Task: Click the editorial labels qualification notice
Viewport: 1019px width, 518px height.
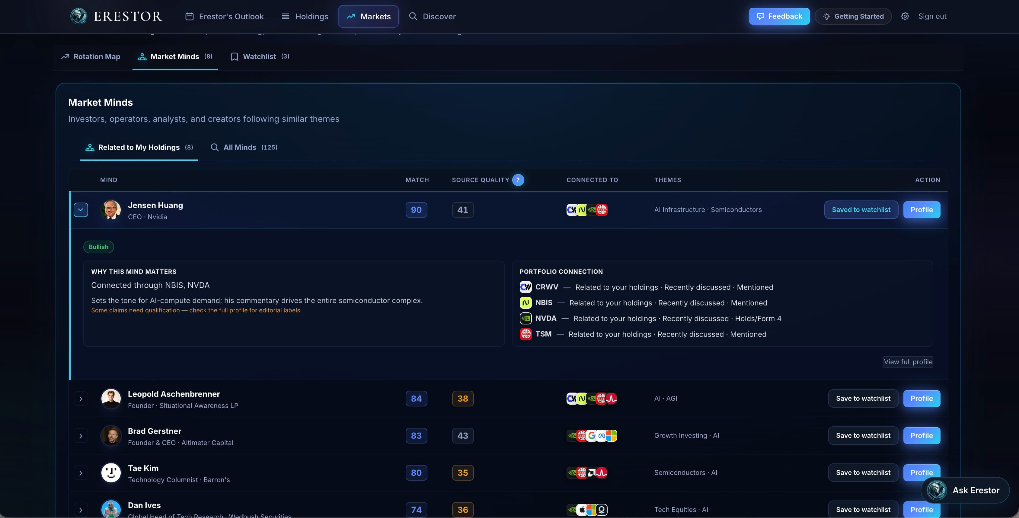Action: click(196, 310)
